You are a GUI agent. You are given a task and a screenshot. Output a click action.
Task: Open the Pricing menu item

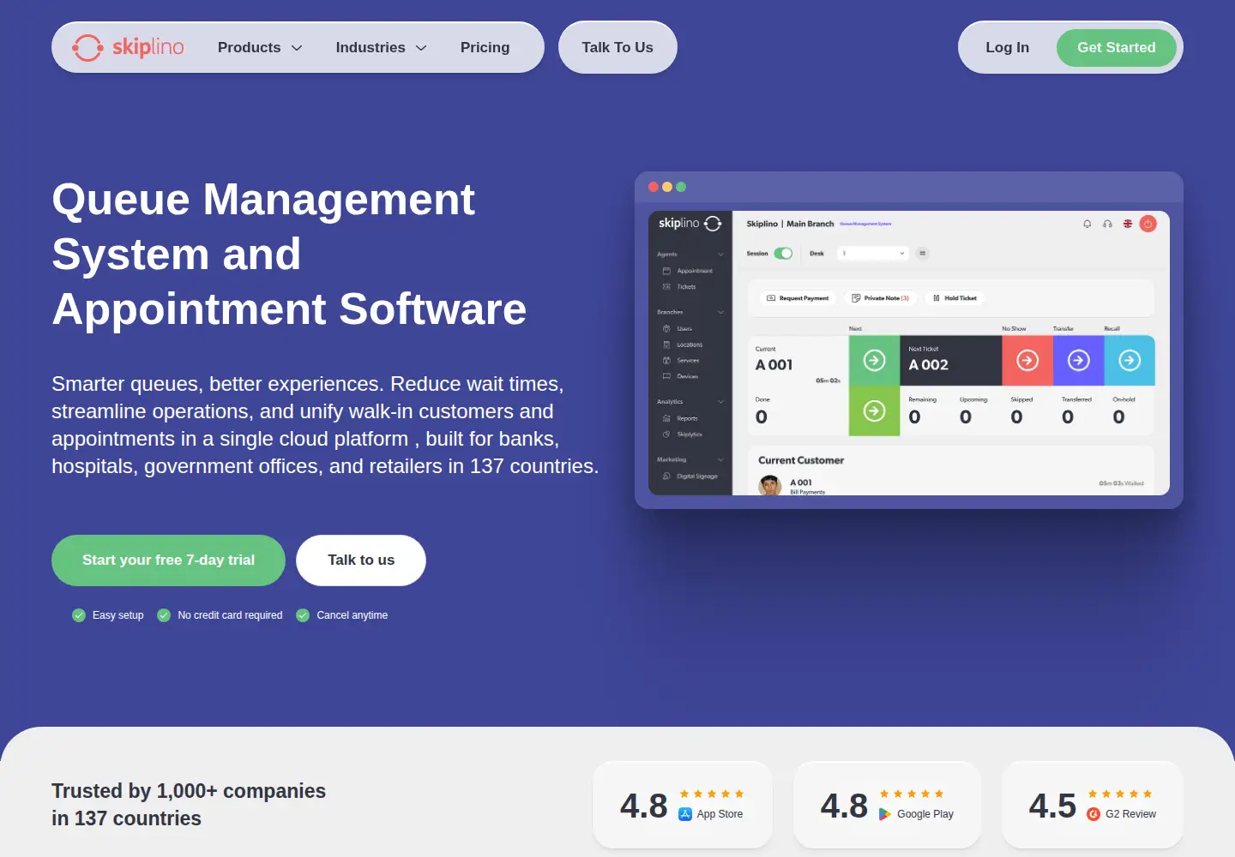click(x=485, y=48)
